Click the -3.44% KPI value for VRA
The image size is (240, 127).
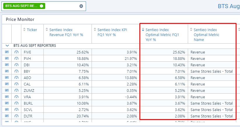pyautogui.click(x=131, y=97)
